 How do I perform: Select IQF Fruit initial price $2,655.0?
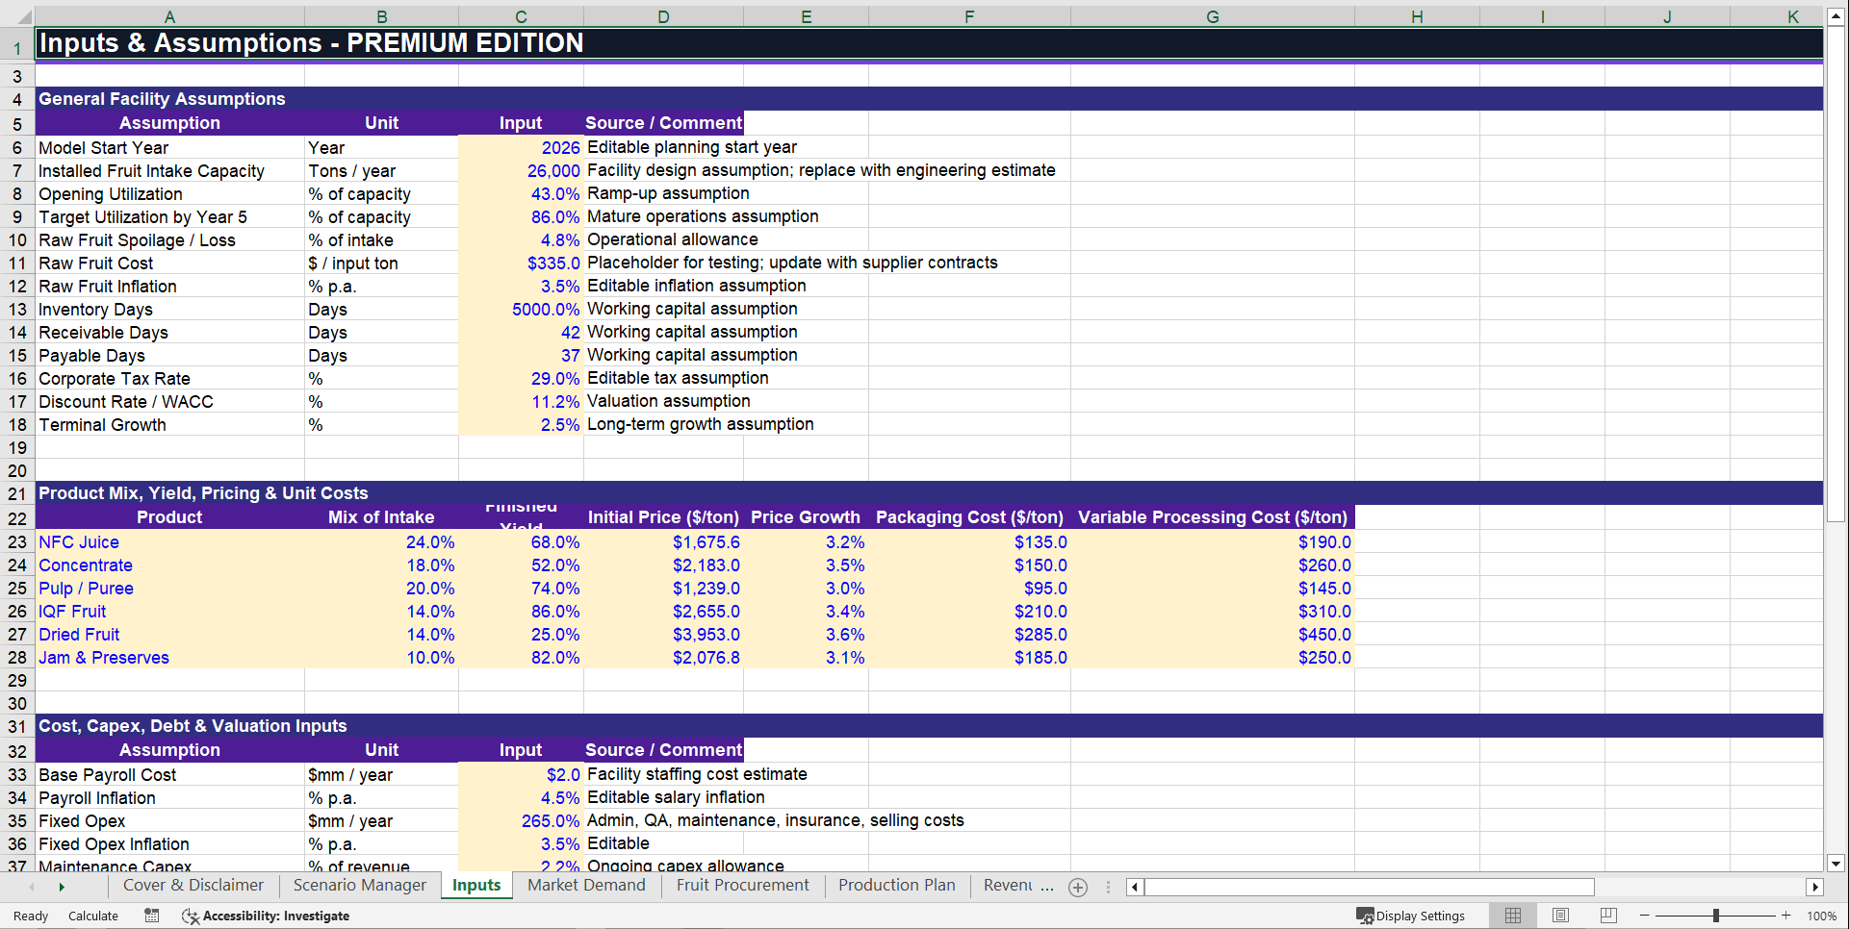pyautogui.click(x=663, y=612)
